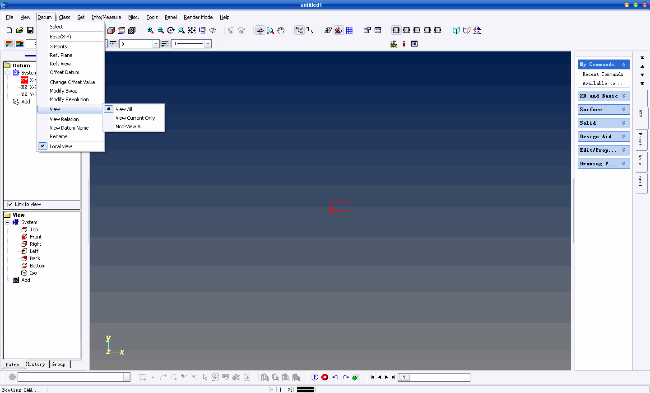Collapse the View System tree node
Image resolution: width=650 pixels, height=393 pixels.
point(7,222)
